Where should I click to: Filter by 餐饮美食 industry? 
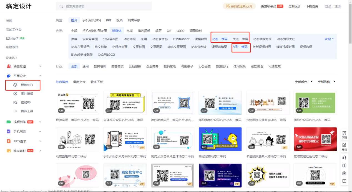point(257,66)
